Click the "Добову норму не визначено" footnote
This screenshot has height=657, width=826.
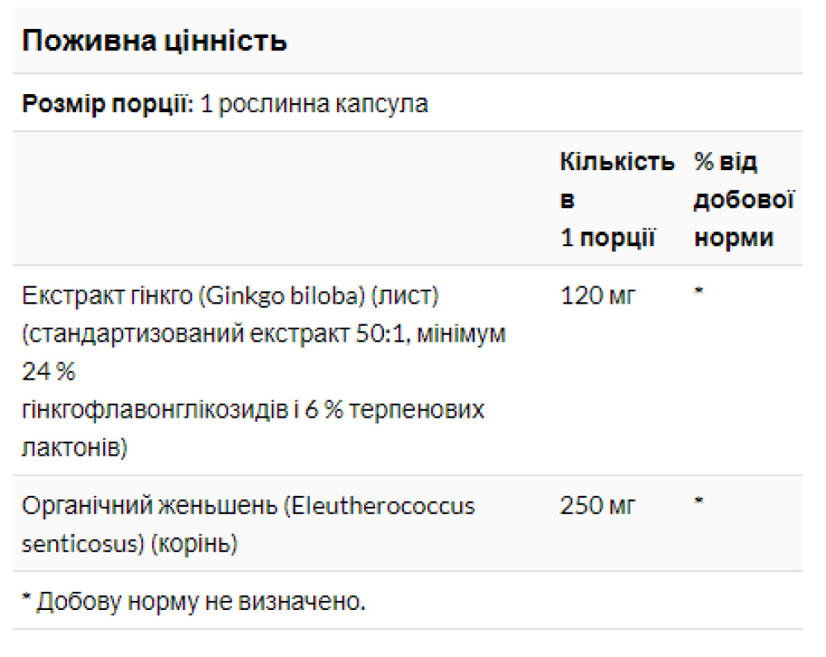pos(193,602)
